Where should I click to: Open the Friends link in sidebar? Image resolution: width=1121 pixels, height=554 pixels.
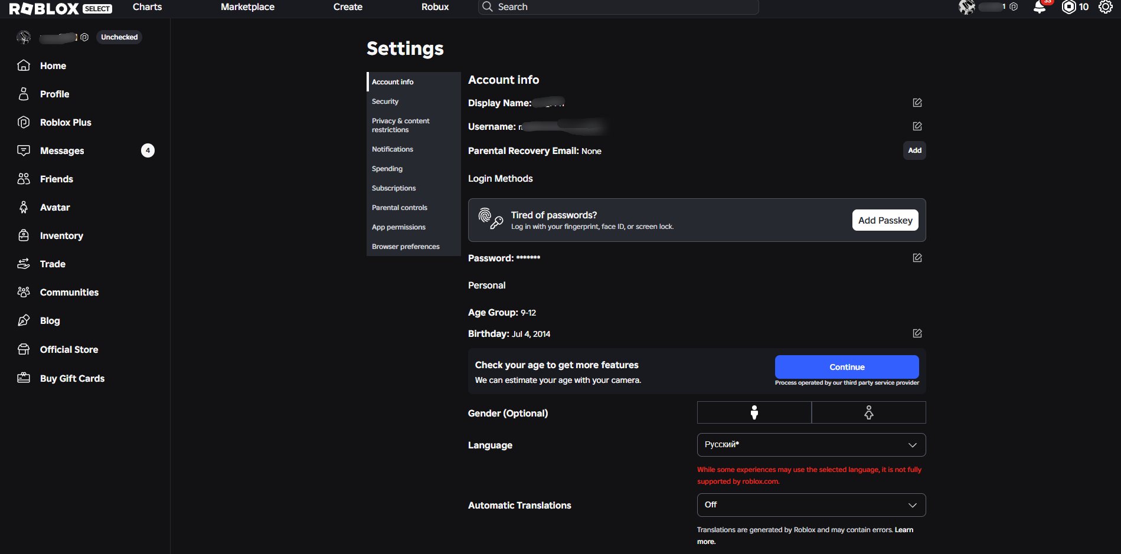coord(57,179)
